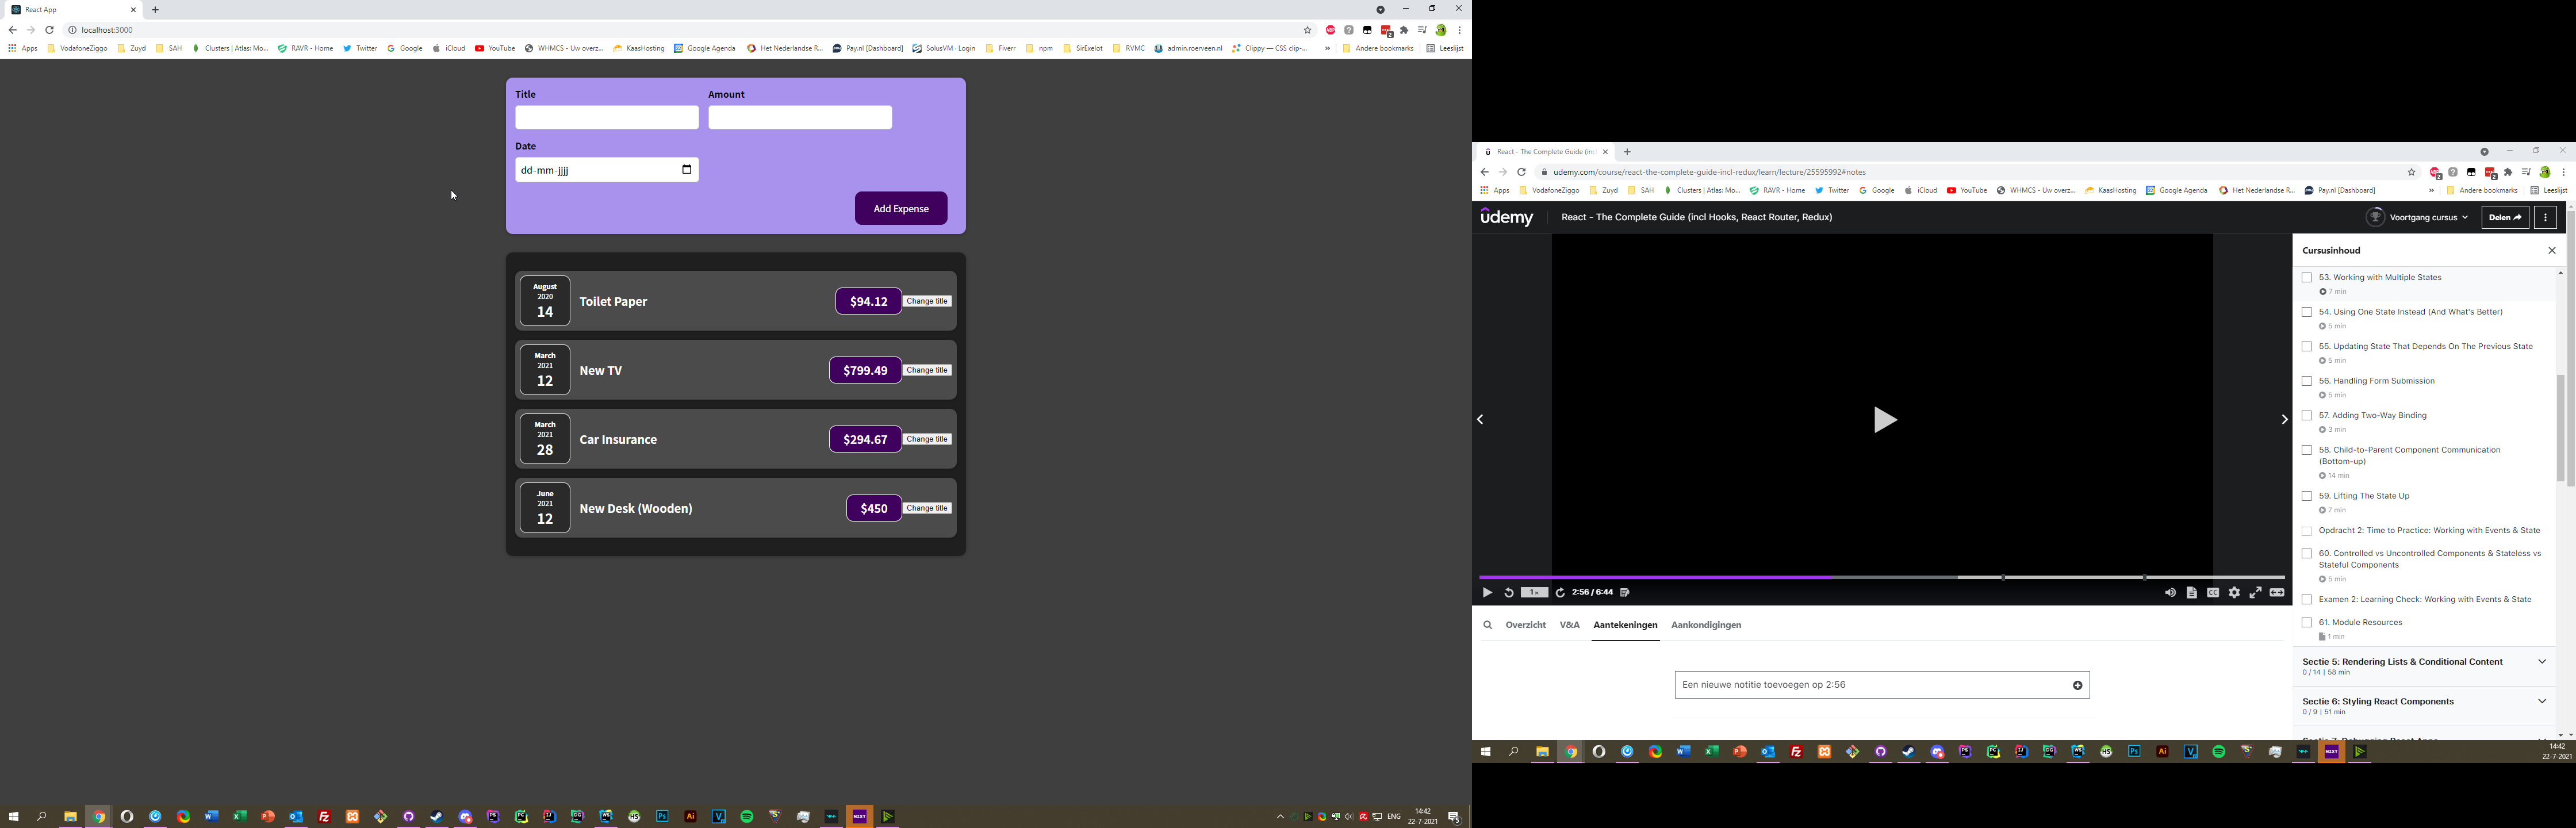
Task: Open the transcript panel icon
Action: [x=2191, y=593]
